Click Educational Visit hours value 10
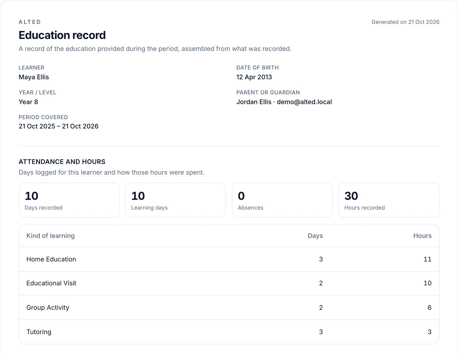458x354 pixels. (x=427, y=283)
